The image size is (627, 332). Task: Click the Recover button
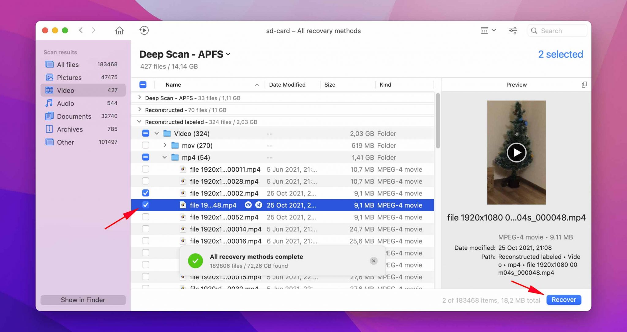564,300
